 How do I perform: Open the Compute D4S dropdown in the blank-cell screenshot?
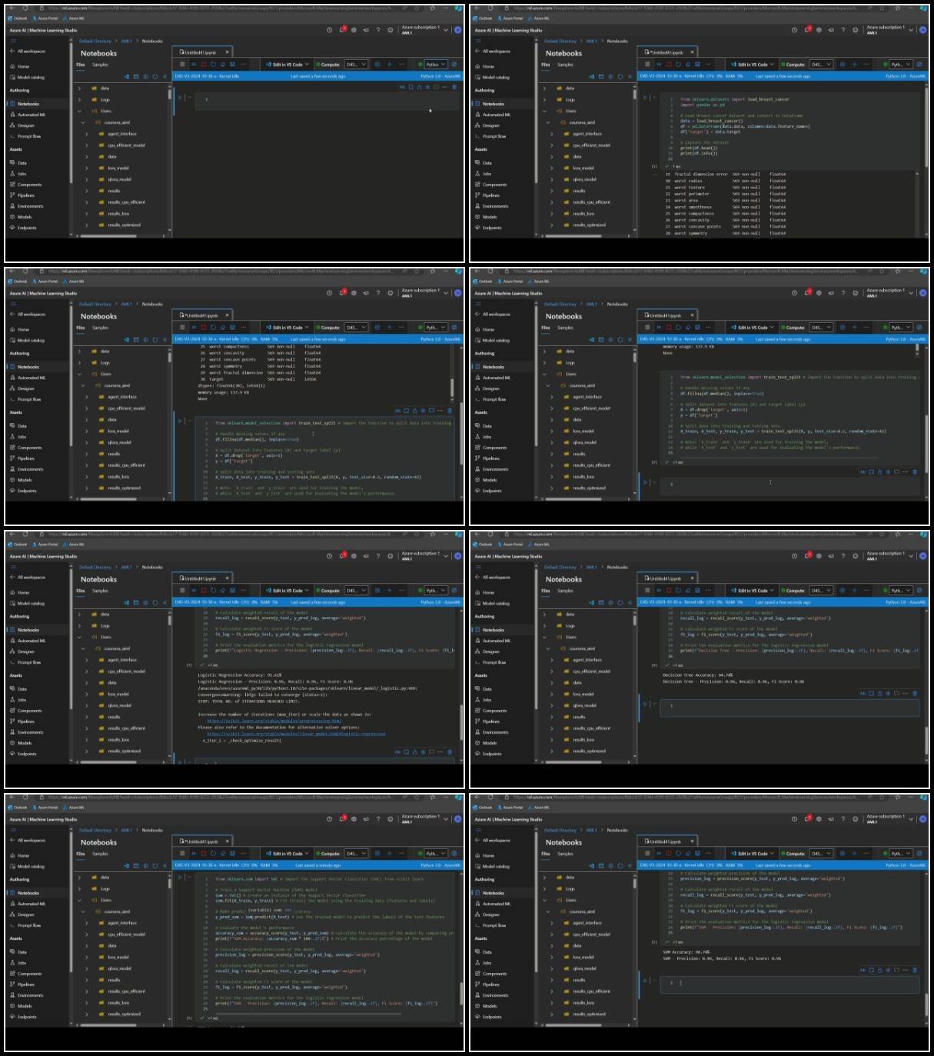tap(356, 65)
